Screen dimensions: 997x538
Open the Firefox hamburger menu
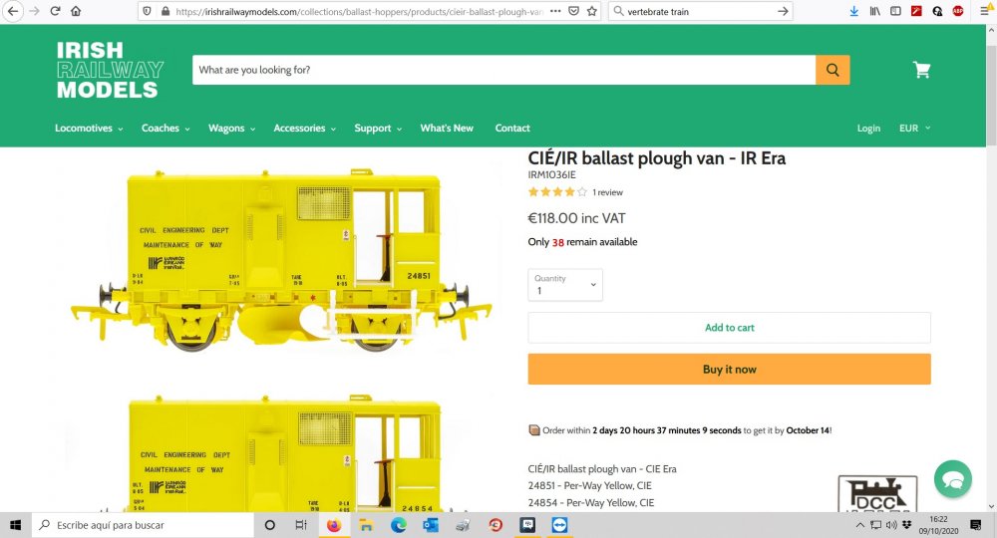[985, 11]
